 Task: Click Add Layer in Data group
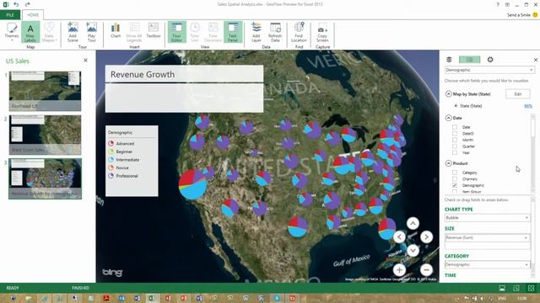(x=256, y=32)
